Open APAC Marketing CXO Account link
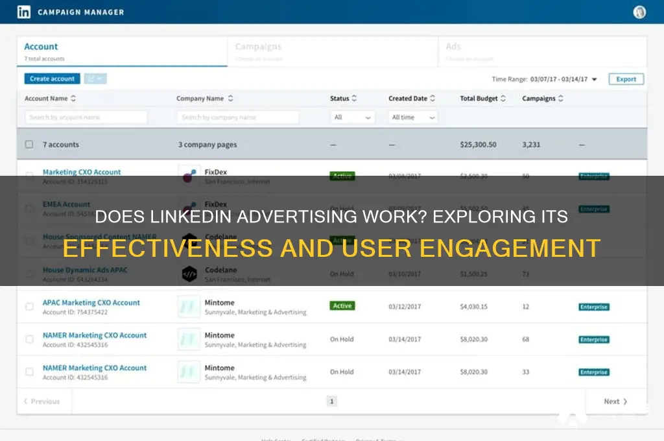 click(x=91, y=302)
